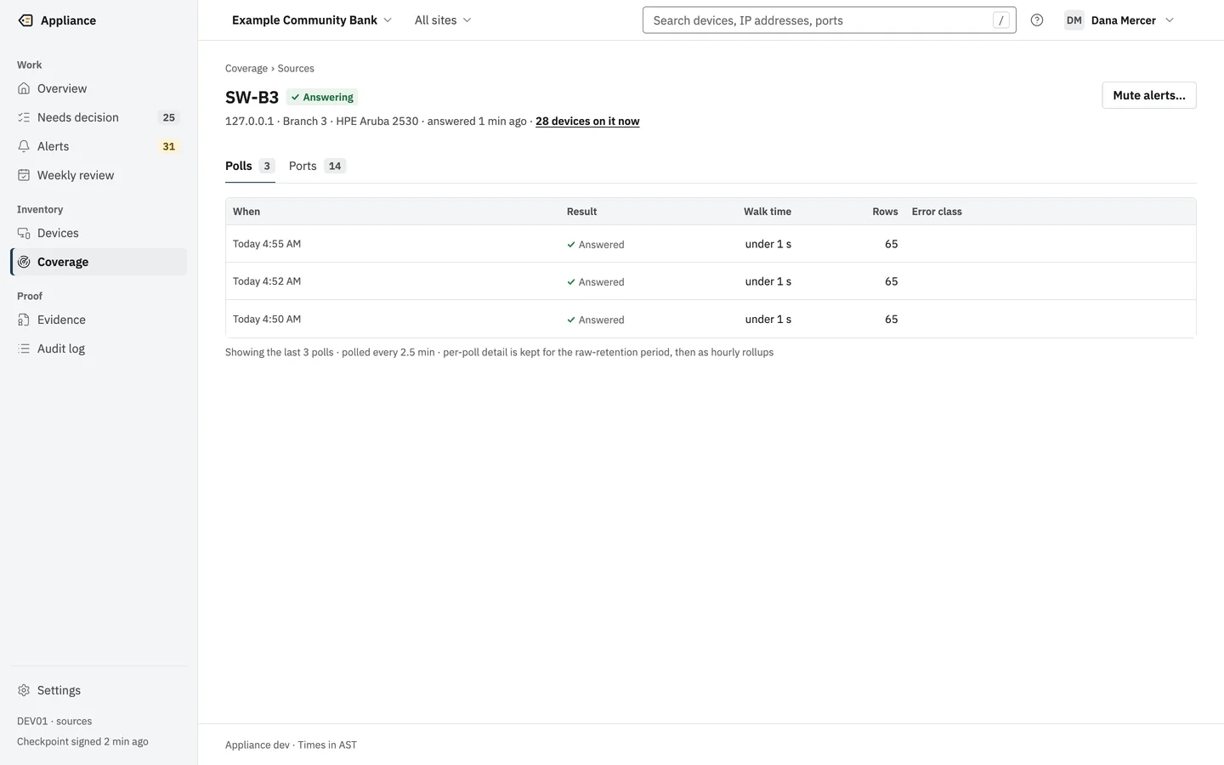Click Answered checkmark for 4:50 AM poll

click(571, 320)
